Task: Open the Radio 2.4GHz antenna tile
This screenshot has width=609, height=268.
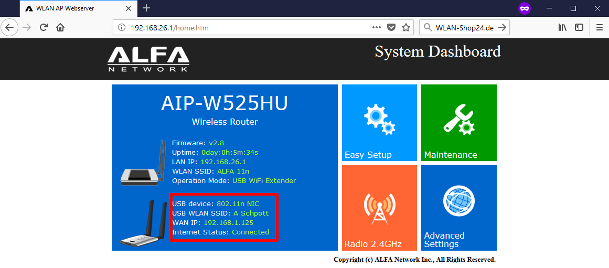Action: click(379, 208)
